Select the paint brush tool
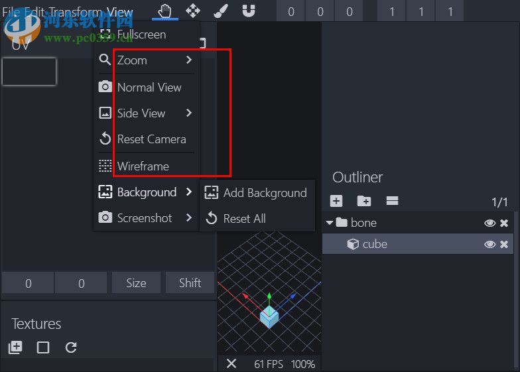Image resolution: width=520 pixels, height=372 pixels. (x=220, y=11)
